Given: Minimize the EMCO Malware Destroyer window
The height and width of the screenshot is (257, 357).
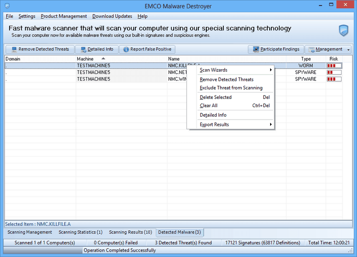Looking at the screenshot, I should (x=321, y=5).
